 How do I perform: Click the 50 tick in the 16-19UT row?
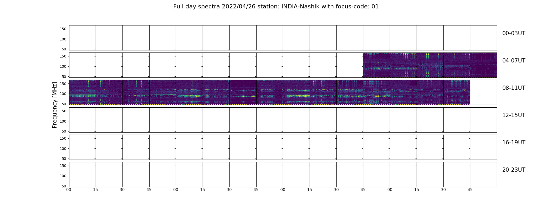(x=64, y=159)
